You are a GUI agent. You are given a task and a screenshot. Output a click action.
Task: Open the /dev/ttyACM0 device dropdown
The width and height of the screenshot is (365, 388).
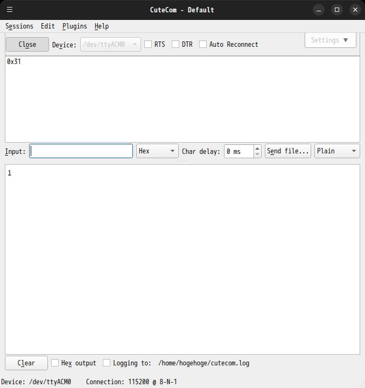[x=110, y=45]
